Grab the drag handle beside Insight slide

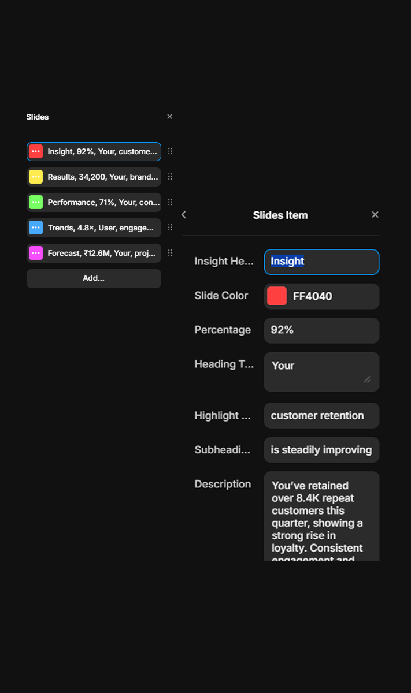[170, 151]
